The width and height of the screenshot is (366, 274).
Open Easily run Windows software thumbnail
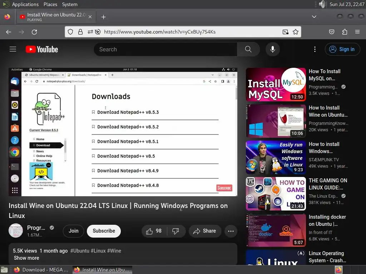(276, 157)
